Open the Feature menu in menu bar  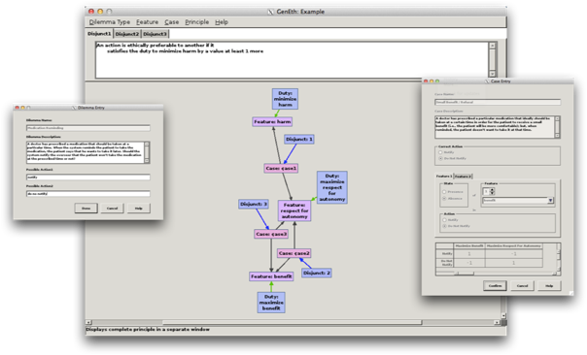(x=147, y=22)
